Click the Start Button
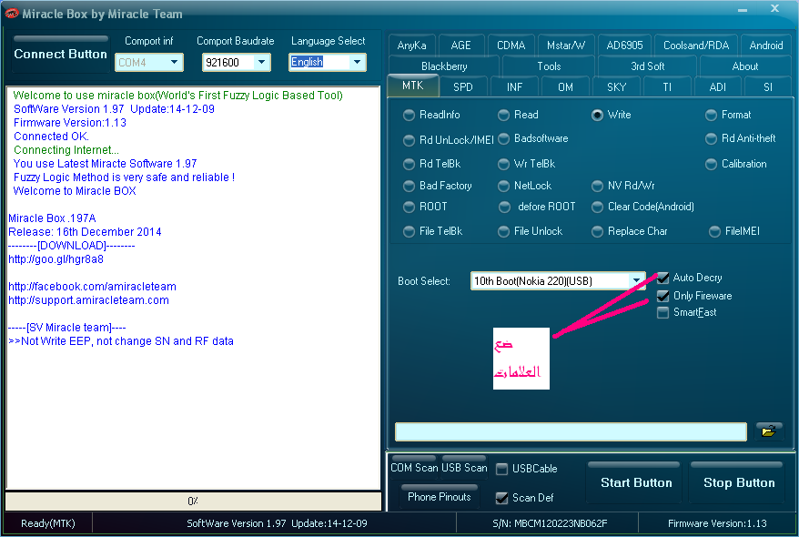This screenshot has height=537, width=799. point(636,481)
